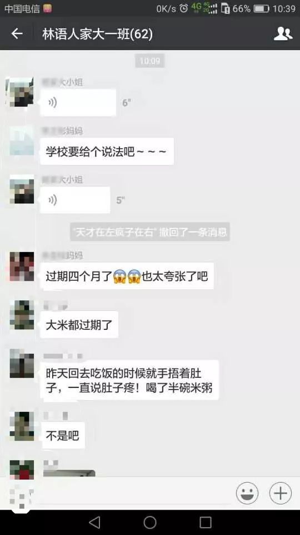Tap message "学校要给个说法吧"
Viewport: 300px width, 535px height.
tap(107, 152)
